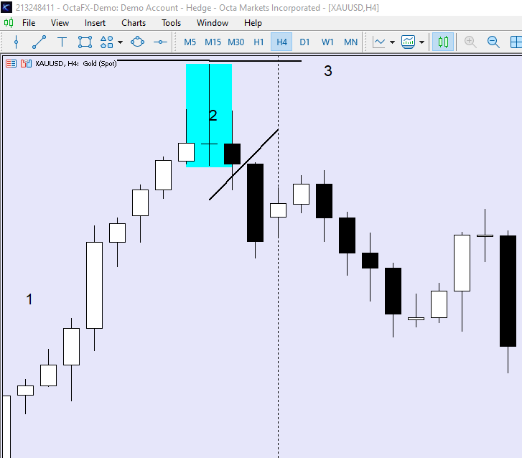Open the Tools menu
This screenshot has width=522, height=458.
click(171, 23)
